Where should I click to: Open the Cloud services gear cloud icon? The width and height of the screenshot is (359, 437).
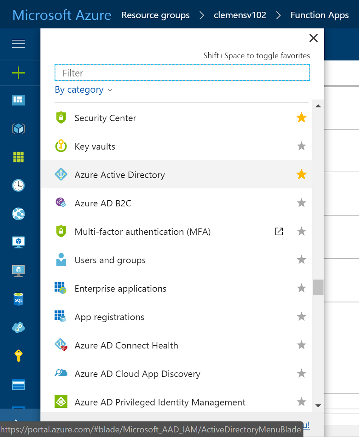pos(19,328)
